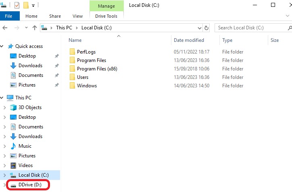Viewport: 292px width, 192px height.
Task: Select the Music icon in navigation pane
Action: 13,146
